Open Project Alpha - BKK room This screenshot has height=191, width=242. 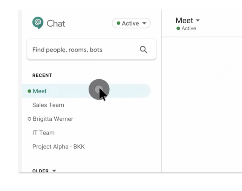pos(58,147)
